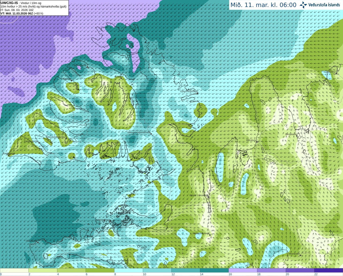
Task: Click the olive green 6–8 m/s legend swatch
Action: click(100, 270)
